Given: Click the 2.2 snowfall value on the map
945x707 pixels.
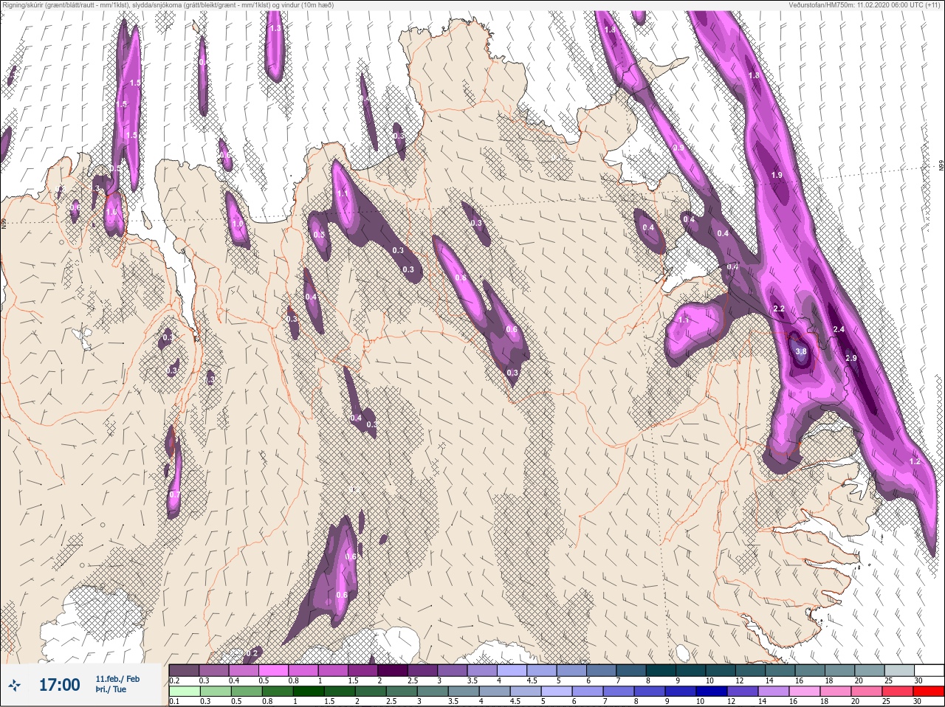Looking at the screenshot, I should point(778,308).
